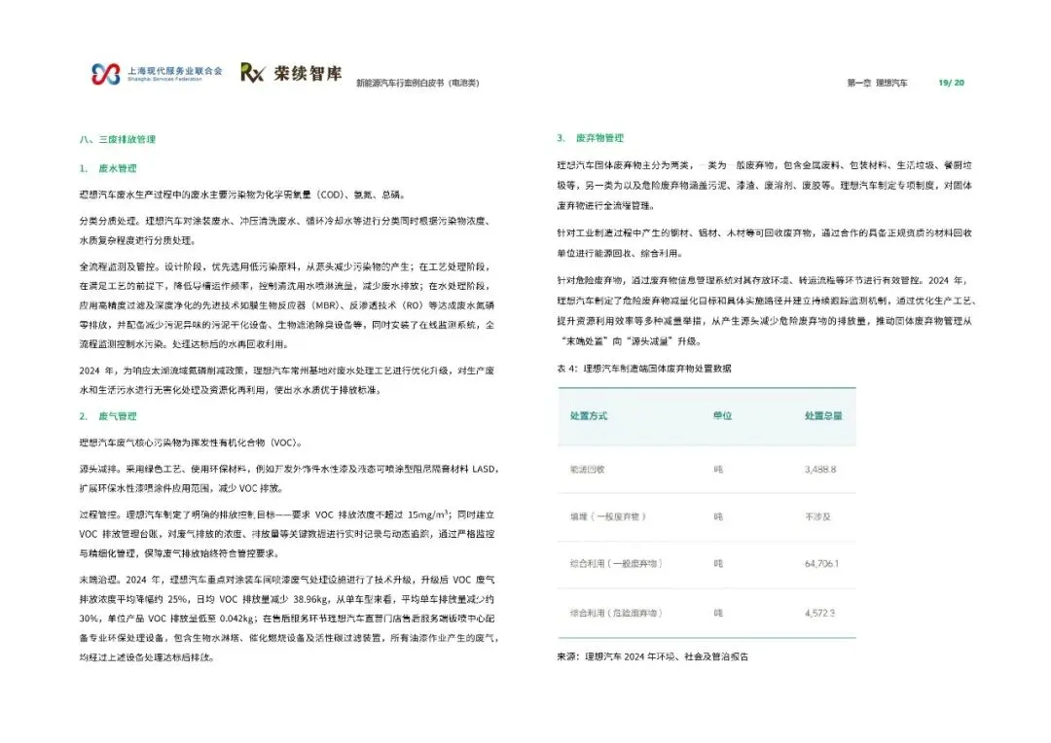Click the quoted text '源头减量'
This screenshot has height=743, width=1051.
click(650, 341)
